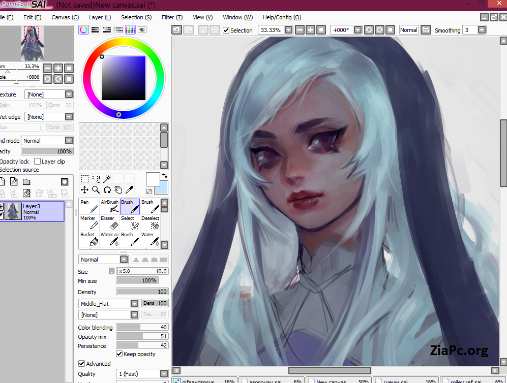Switch to the Eraser tool

(x=109, y=221)
